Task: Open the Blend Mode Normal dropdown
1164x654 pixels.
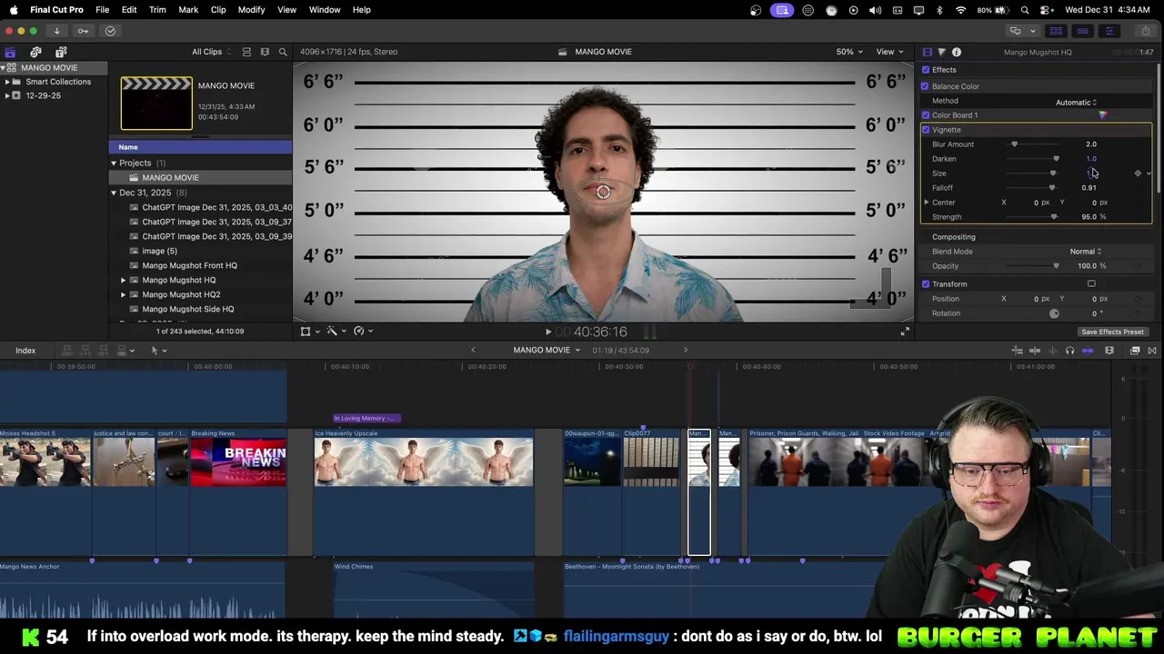Action: [1085, 252]
